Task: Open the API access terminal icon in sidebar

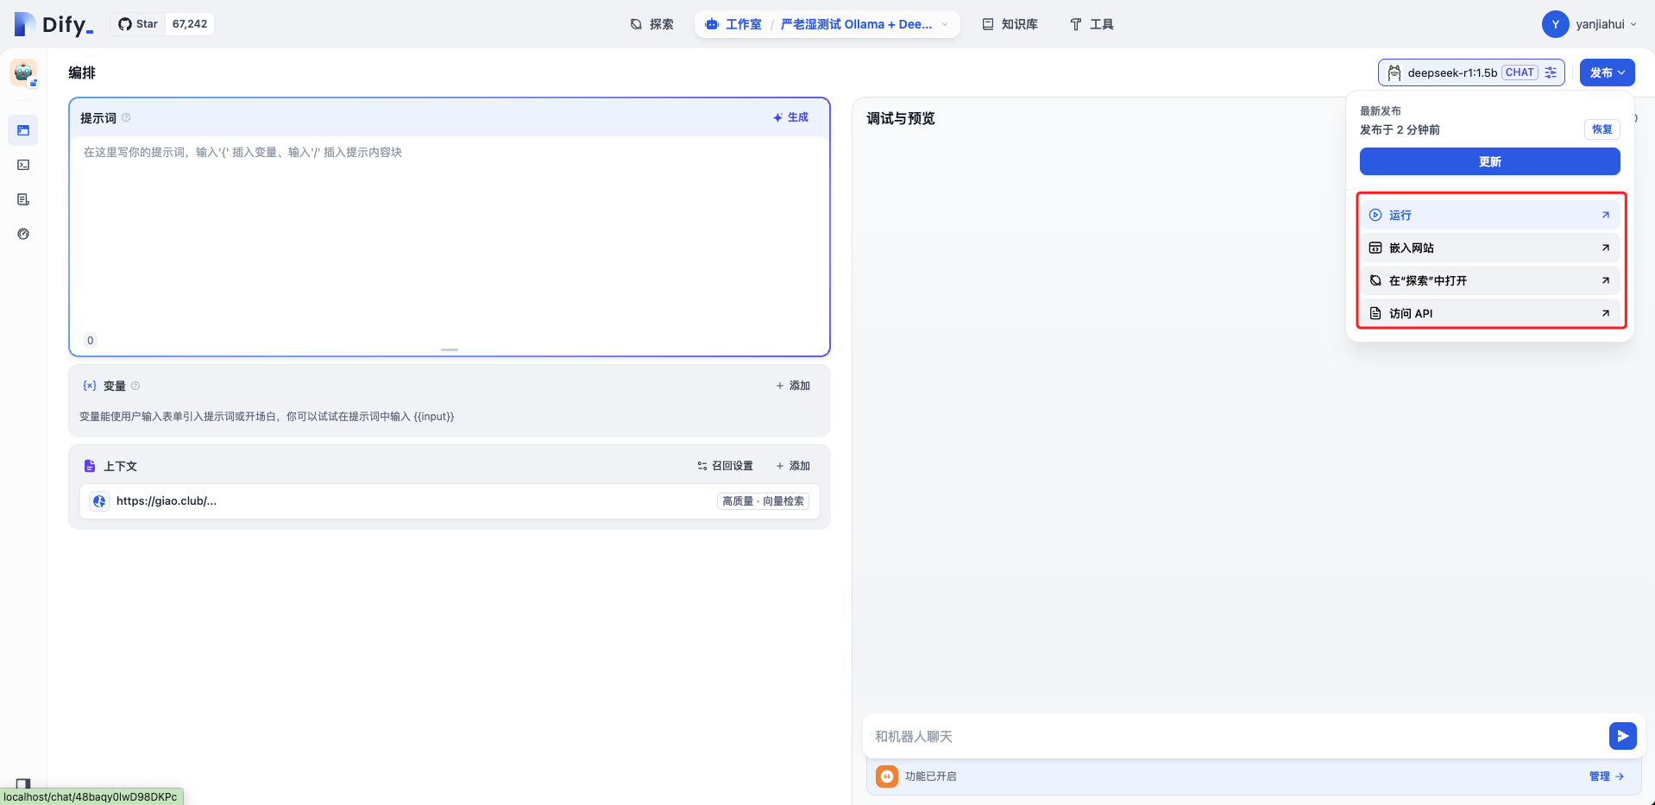Action: point(23,165)
